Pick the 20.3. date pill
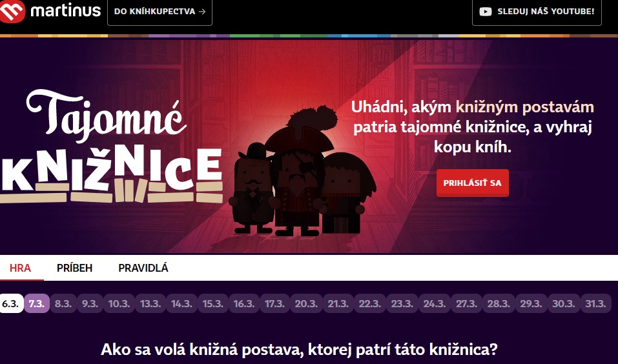Viewport: 618px width, 364px height. pos(306,303)
